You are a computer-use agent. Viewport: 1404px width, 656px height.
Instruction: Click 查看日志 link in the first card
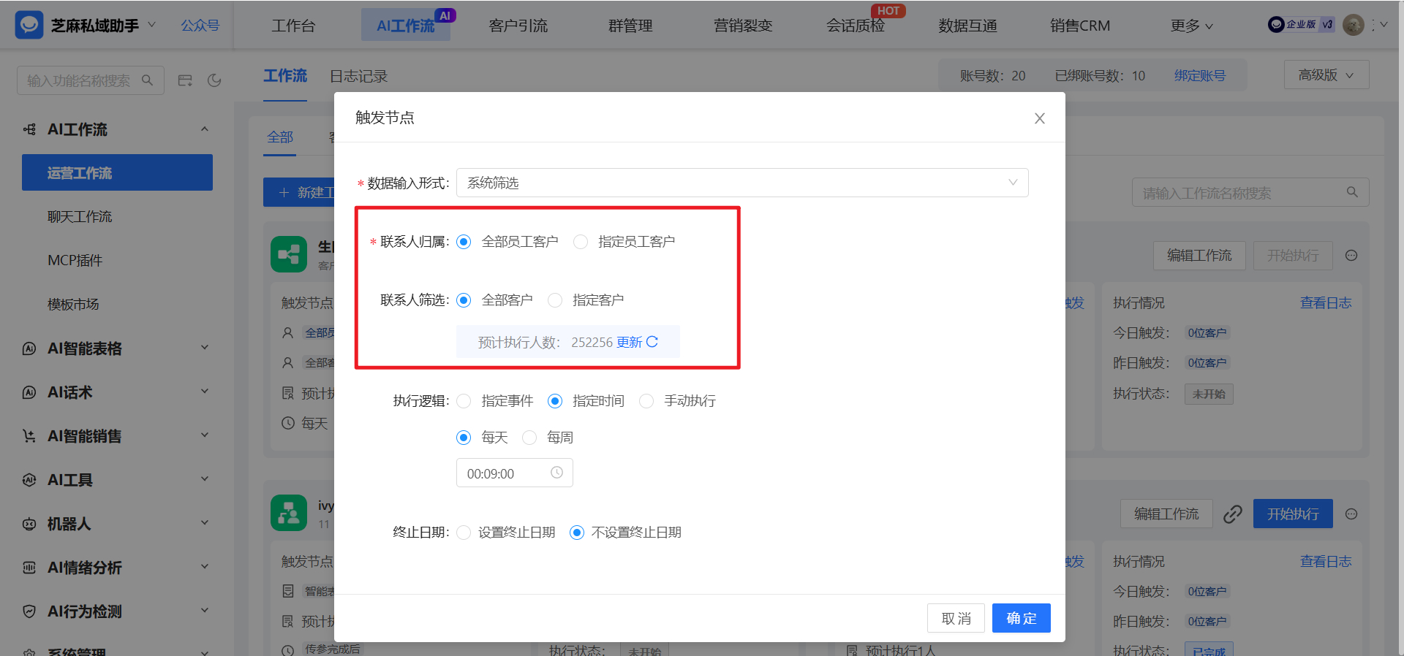pyautogui.click(x=1326, y=303)
